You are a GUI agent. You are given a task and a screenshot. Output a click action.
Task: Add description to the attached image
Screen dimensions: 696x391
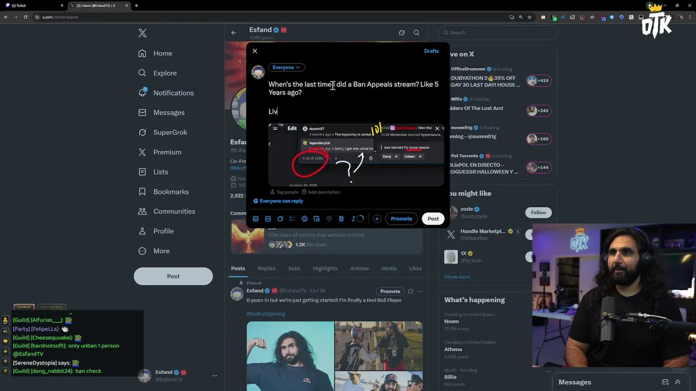[x=321, y=192]
